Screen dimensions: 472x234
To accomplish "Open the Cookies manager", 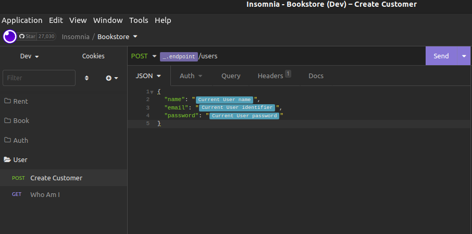I will click(93, 56).
